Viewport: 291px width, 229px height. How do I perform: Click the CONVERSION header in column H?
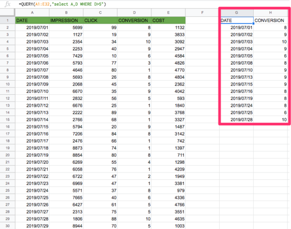tap(271, 20)
